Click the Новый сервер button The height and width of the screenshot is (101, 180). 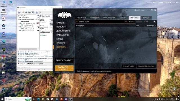[x=129, y=66]
